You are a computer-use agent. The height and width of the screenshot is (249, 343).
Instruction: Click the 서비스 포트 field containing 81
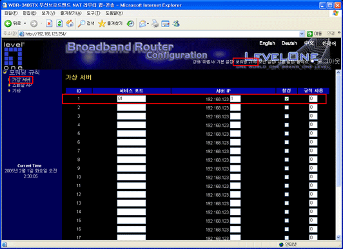[132, 98]
